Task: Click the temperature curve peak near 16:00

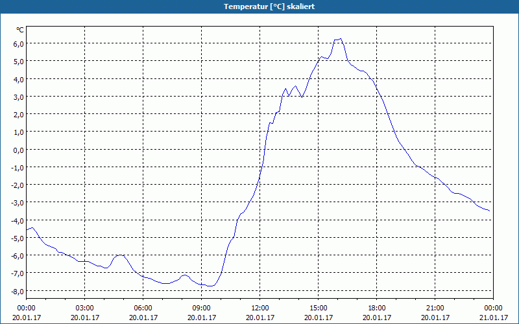Action: (340, 39)
